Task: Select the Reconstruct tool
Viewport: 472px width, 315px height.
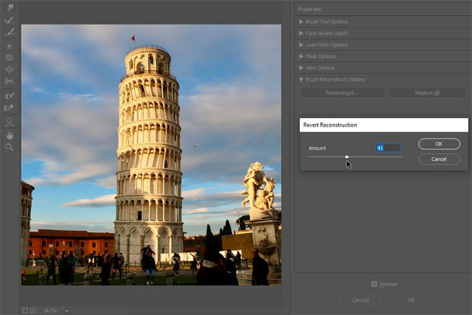Action: (8, 20)
